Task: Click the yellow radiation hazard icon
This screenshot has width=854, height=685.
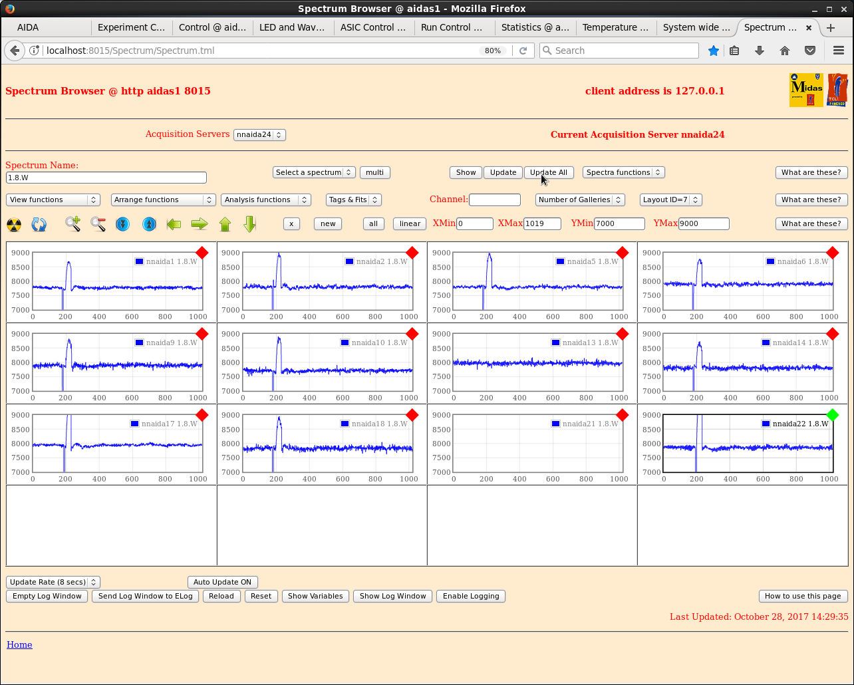Action: pos(14,225)
